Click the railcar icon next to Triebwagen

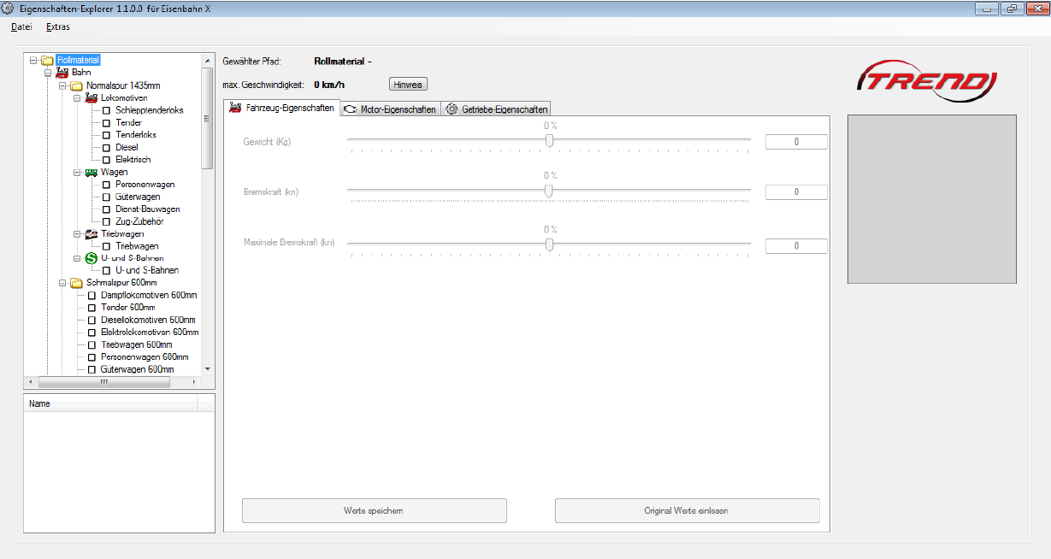point(92,233)
